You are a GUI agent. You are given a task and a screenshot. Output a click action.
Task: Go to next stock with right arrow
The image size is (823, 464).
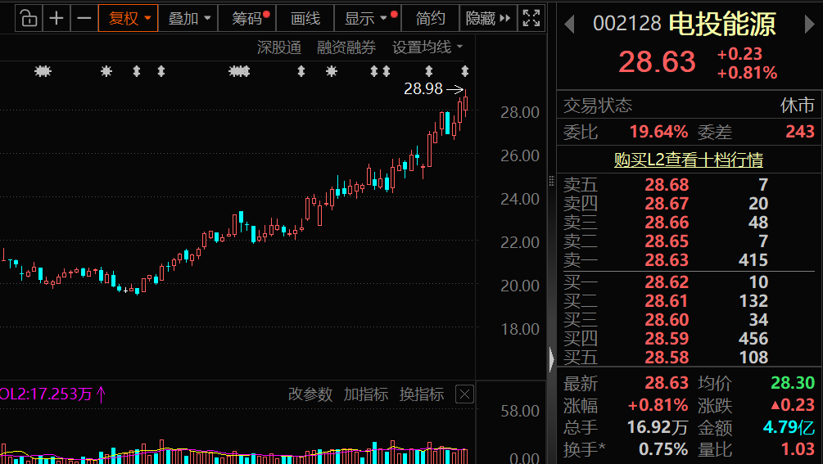point(808,25)
